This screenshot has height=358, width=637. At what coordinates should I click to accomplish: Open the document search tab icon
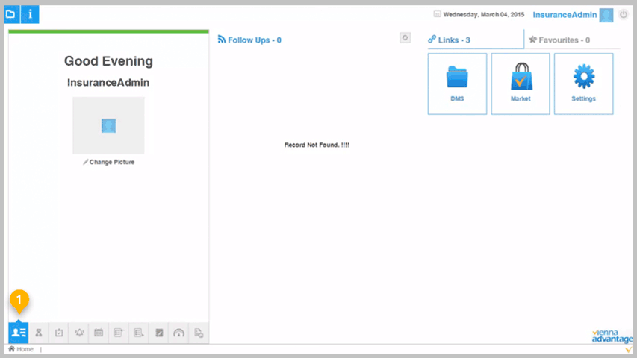[x=199, y=333]
